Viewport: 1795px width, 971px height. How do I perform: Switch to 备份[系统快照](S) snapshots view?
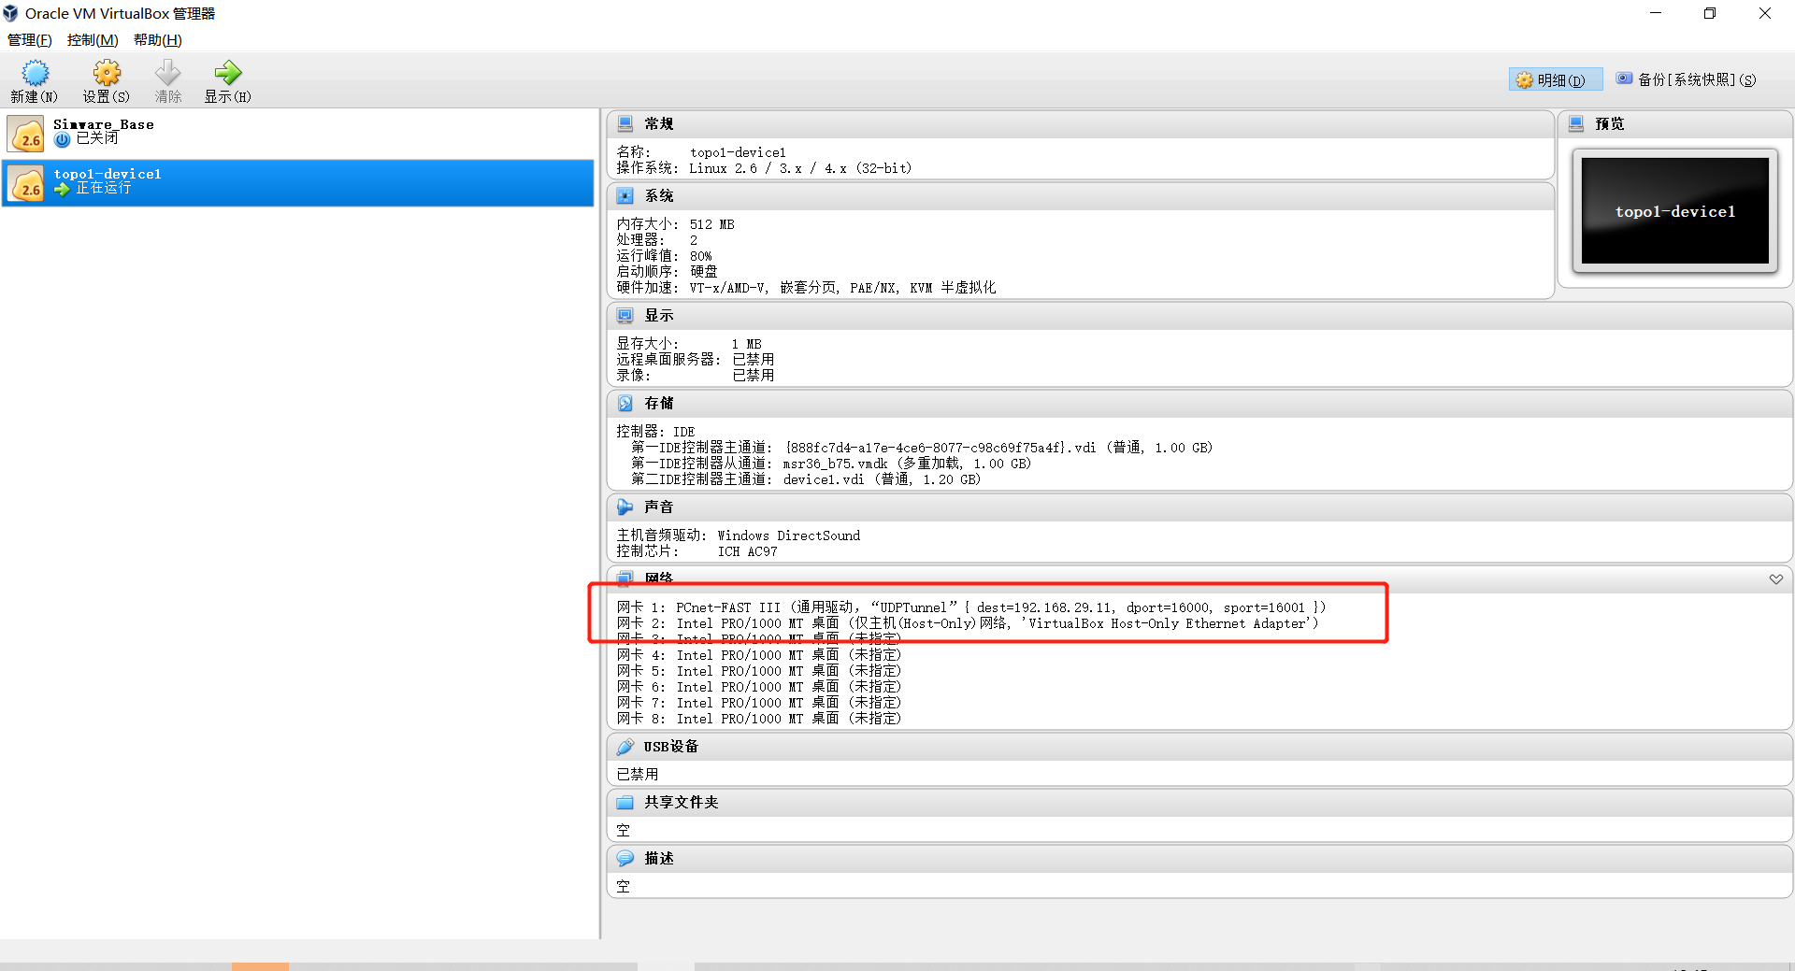[1687, 79]
